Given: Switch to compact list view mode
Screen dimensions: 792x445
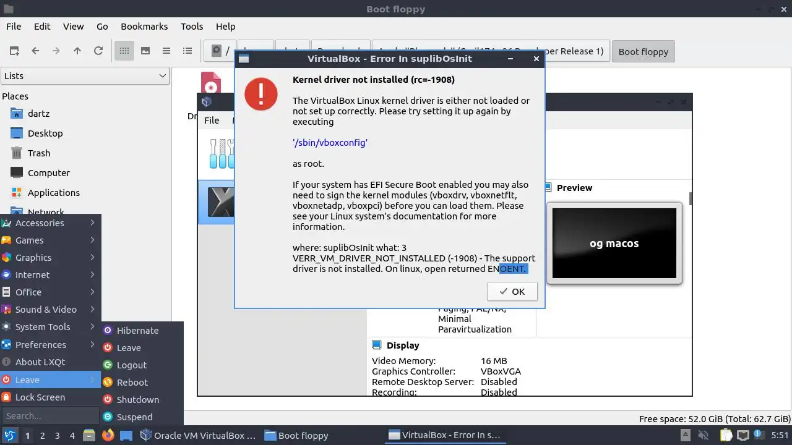Looking at the screenshot, I should (x=166, y=51).
